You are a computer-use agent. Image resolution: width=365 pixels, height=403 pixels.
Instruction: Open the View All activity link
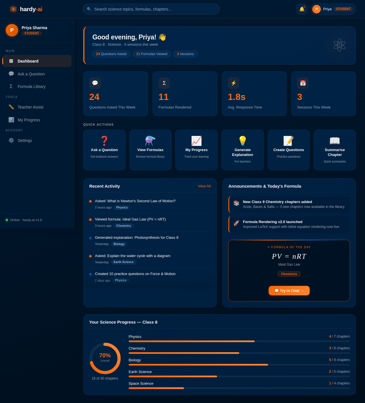[204, 186]
